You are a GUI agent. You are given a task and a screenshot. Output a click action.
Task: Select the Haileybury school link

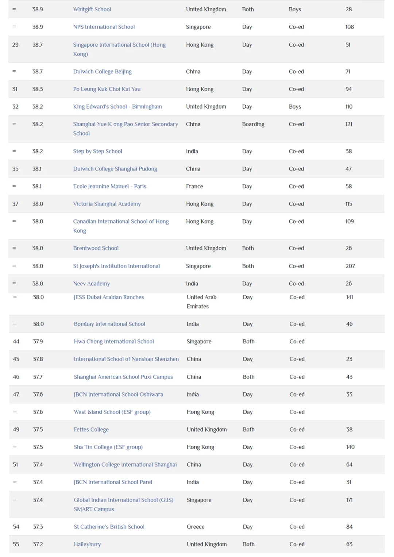point(87,544)
